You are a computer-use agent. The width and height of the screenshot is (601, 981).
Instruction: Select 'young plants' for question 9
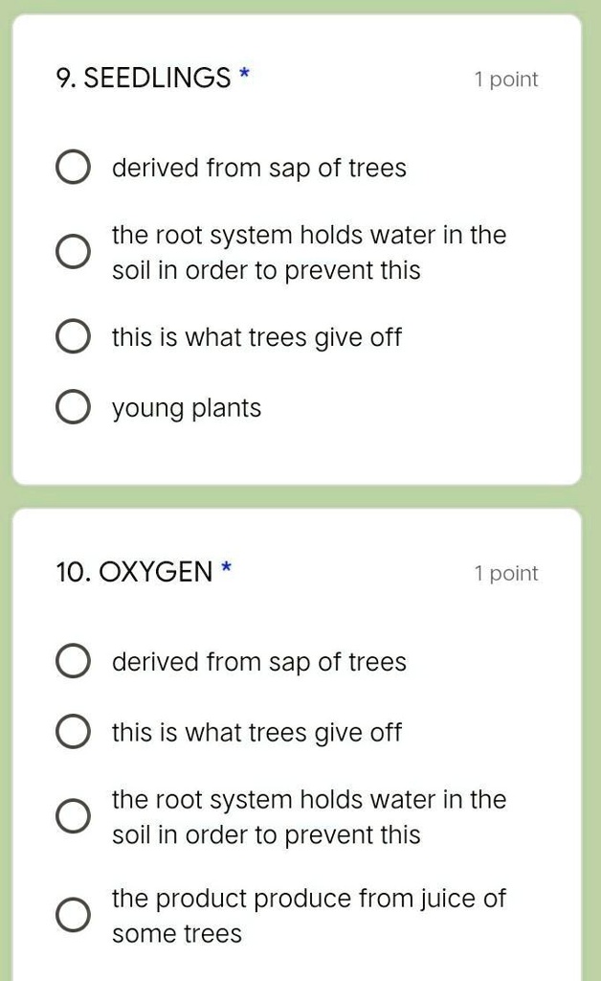tap(72, 406)
